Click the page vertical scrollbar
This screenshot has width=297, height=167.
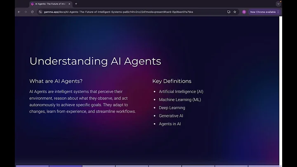[x=280, y=91]
